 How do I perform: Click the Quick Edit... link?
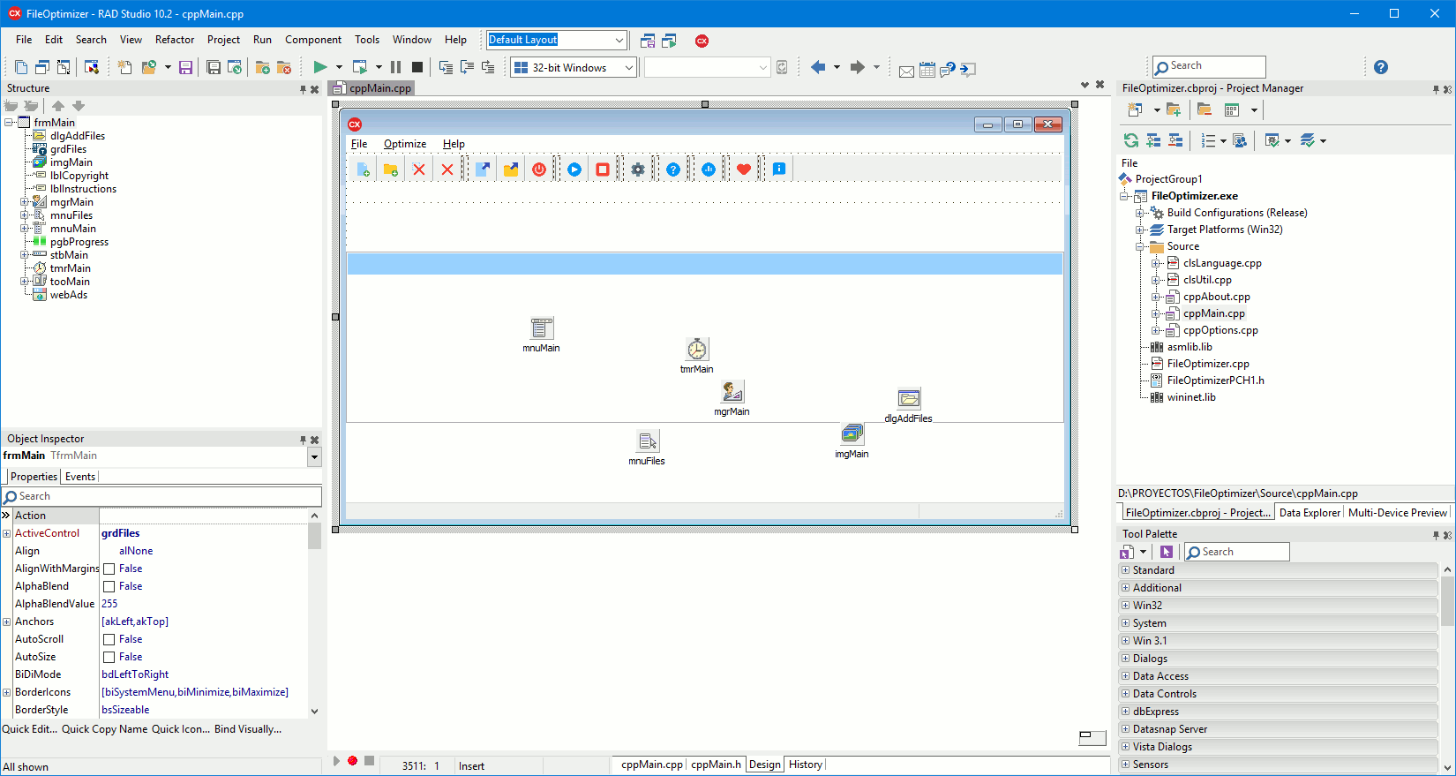tap(30, 729)
